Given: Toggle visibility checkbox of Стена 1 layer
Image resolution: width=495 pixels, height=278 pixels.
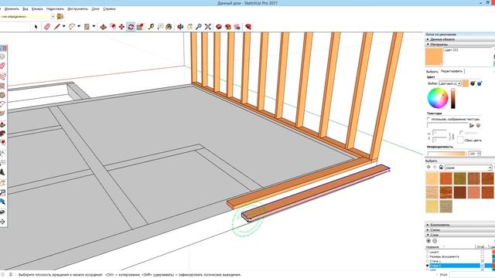Looking at the screenshot, I should pyautogui.click(x=483, y=261).
